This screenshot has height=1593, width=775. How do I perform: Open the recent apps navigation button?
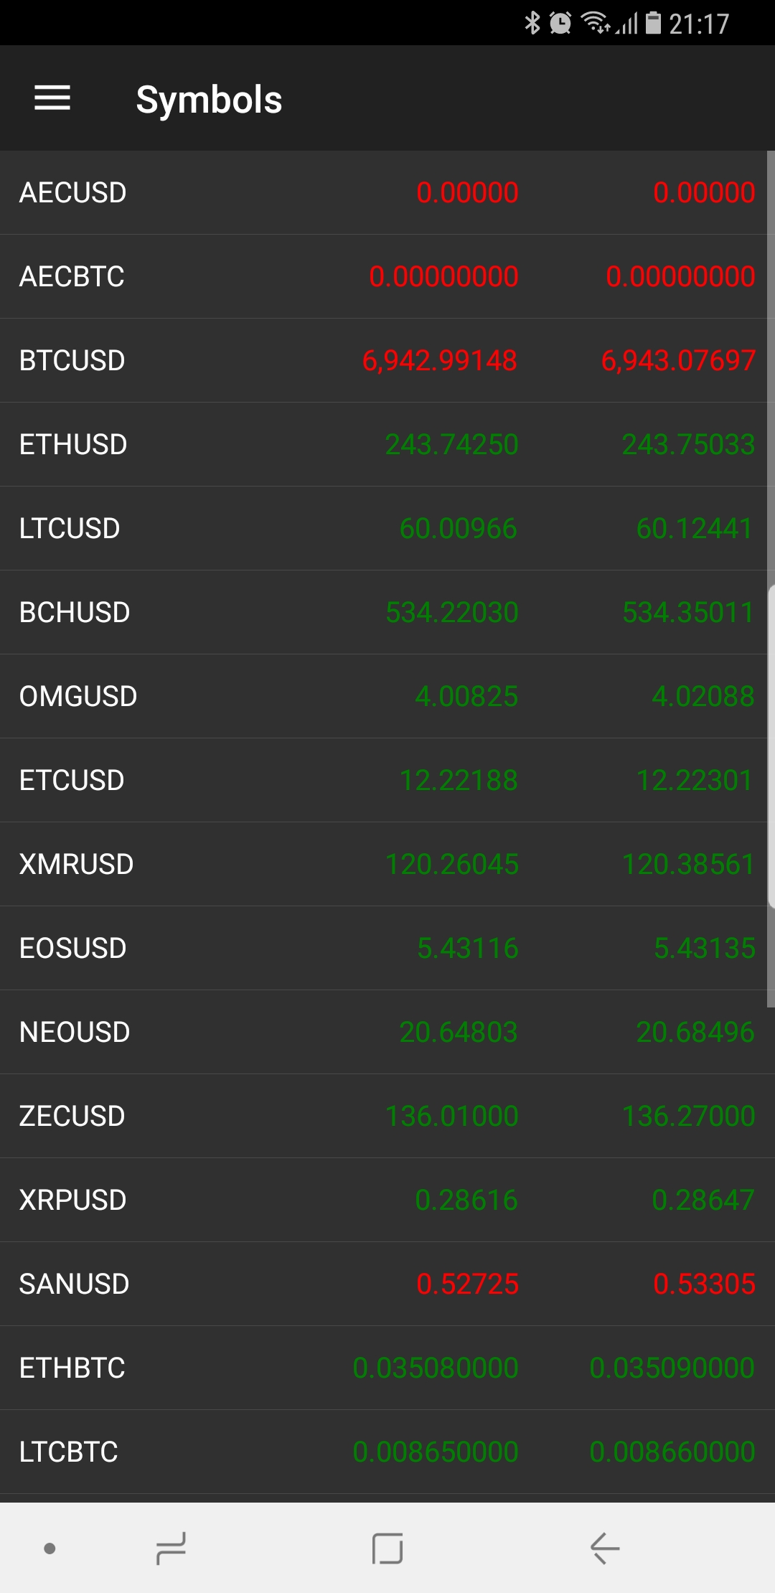click(172, 1548)
